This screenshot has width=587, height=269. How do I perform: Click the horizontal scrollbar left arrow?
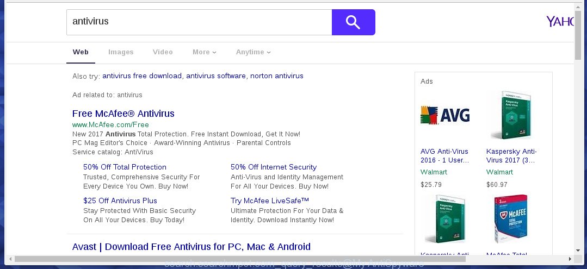(10, 259)
